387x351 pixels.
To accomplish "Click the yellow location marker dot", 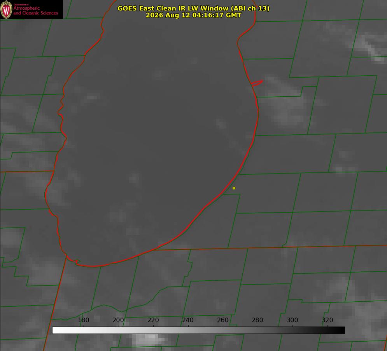I will pos(234,188).
